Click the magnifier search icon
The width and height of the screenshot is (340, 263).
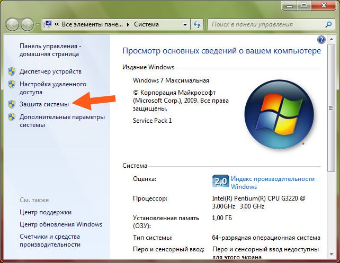pyautogui.click(x=329, y=24)
